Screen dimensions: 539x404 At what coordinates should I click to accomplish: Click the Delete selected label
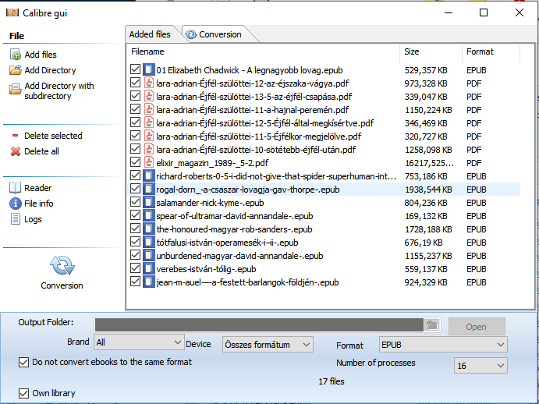pyautogui.click(x=53, y=136)
